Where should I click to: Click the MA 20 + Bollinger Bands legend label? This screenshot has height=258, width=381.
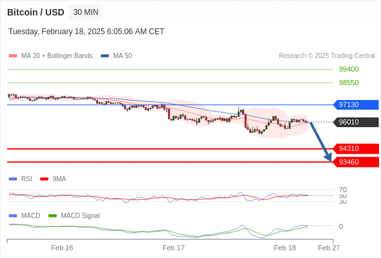[57, 56]
